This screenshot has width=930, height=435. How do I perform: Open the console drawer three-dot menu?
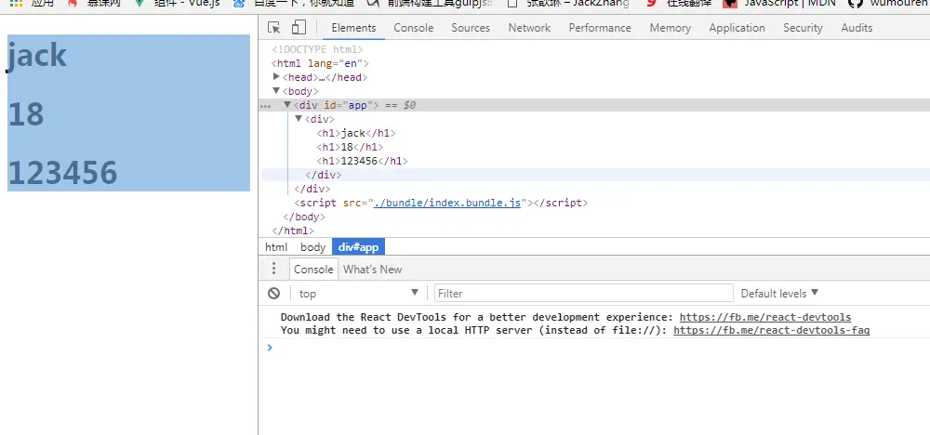273,269
